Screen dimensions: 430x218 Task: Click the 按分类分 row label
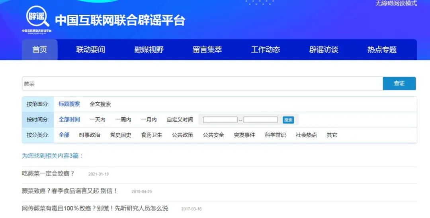(x=38, y=135)
